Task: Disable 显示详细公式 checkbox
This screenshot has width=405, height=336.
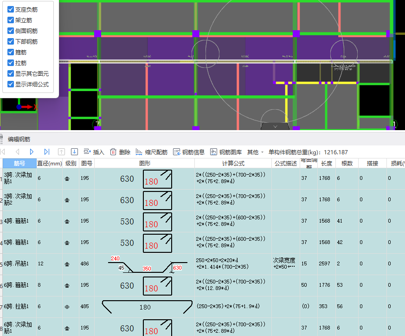Action: (11, 84)
